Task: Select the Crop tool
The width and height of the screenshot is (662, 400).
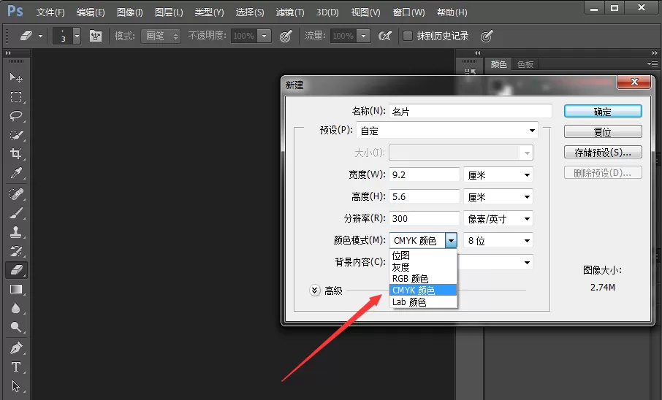Action: point(16,153)
